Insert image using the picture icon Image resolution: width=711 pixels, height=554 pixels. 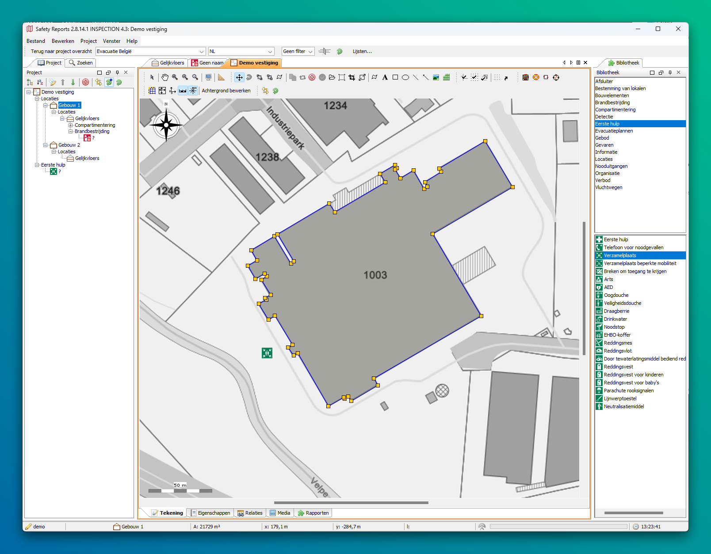pos(436,77)
